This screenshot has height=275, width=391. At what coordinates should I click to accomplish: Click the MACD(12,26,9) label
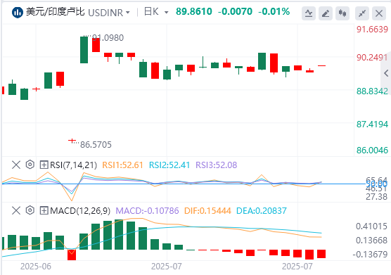pyautogui.click(x=80, y=211)
